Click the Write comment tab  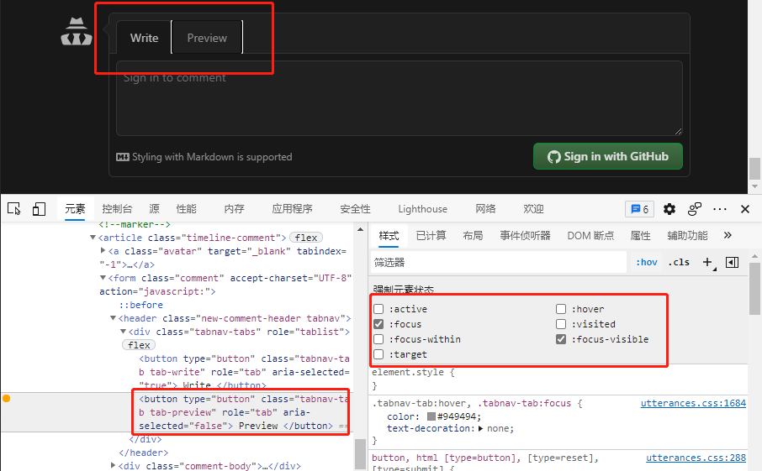pos(145,38)
